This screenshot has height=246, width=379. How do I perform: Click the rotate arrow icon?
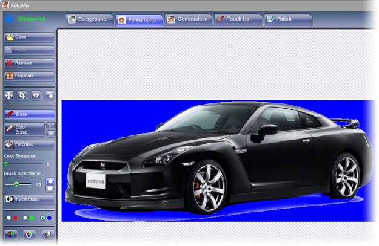(50, 95)
